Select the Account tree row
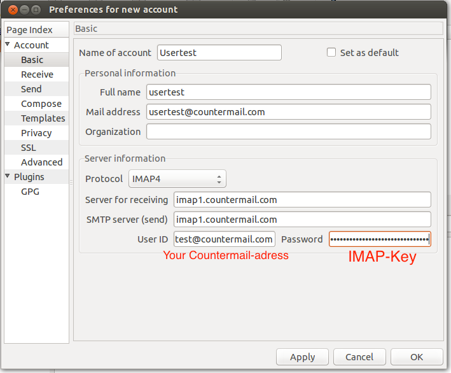Viewport: 451px width, 373px height. tap(36, 45)
